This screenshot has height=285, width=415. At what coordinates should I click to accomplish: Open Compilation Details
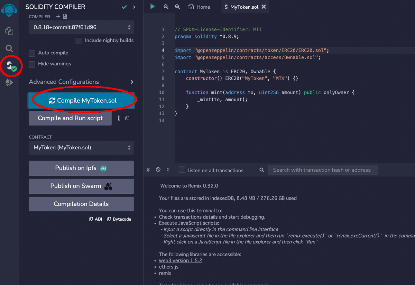point(81,204)
